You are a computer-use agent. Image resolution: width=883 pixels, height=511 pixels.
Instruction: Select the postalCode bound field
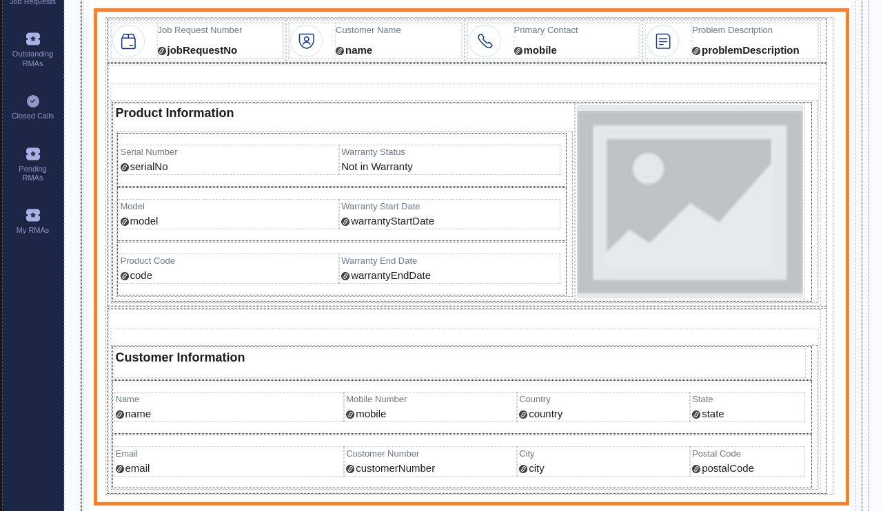click(x=727, y=468)
